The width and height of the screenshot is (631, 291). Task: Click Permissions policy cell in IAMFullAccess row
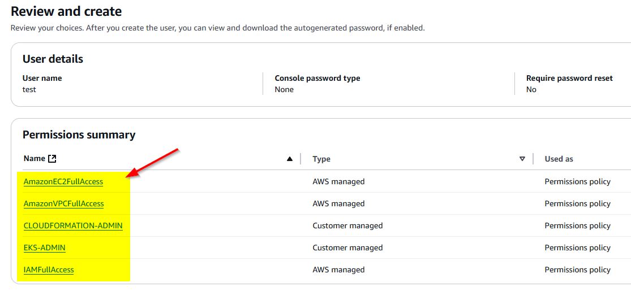click(577, 270)
